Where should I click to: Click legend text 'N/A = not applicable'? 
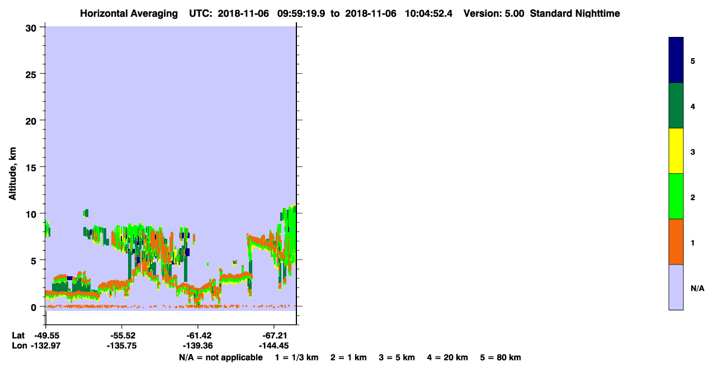point(220,357)
